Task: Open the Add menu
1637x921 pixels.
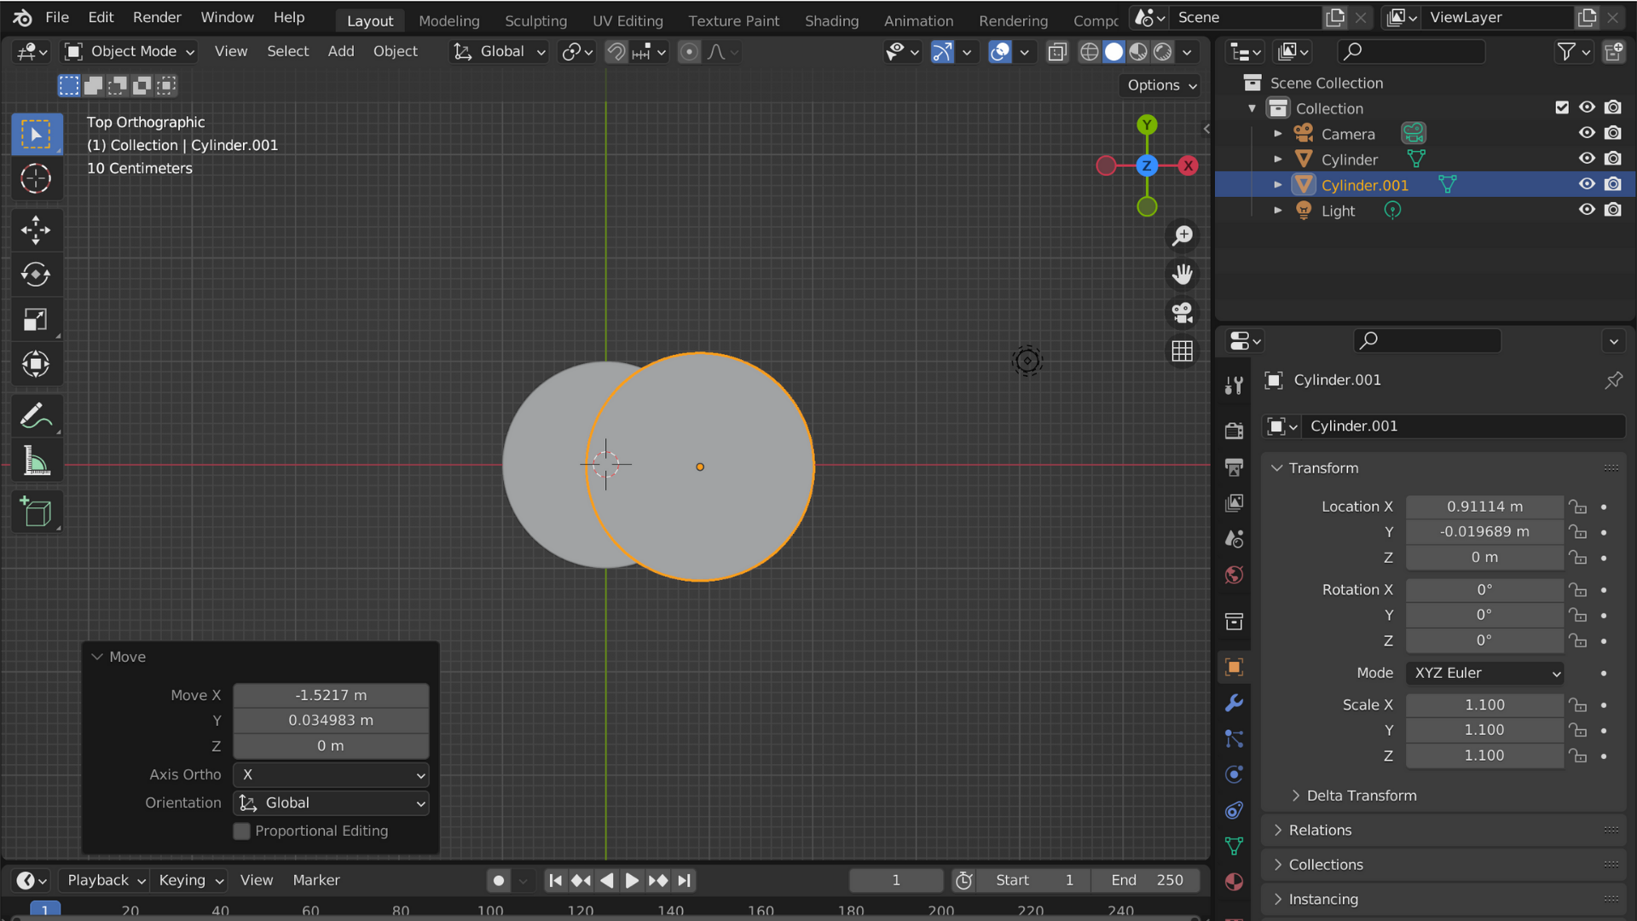Action: (x=340, y=51)
